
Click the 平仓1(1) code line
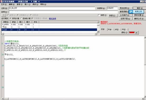[9, 55]
